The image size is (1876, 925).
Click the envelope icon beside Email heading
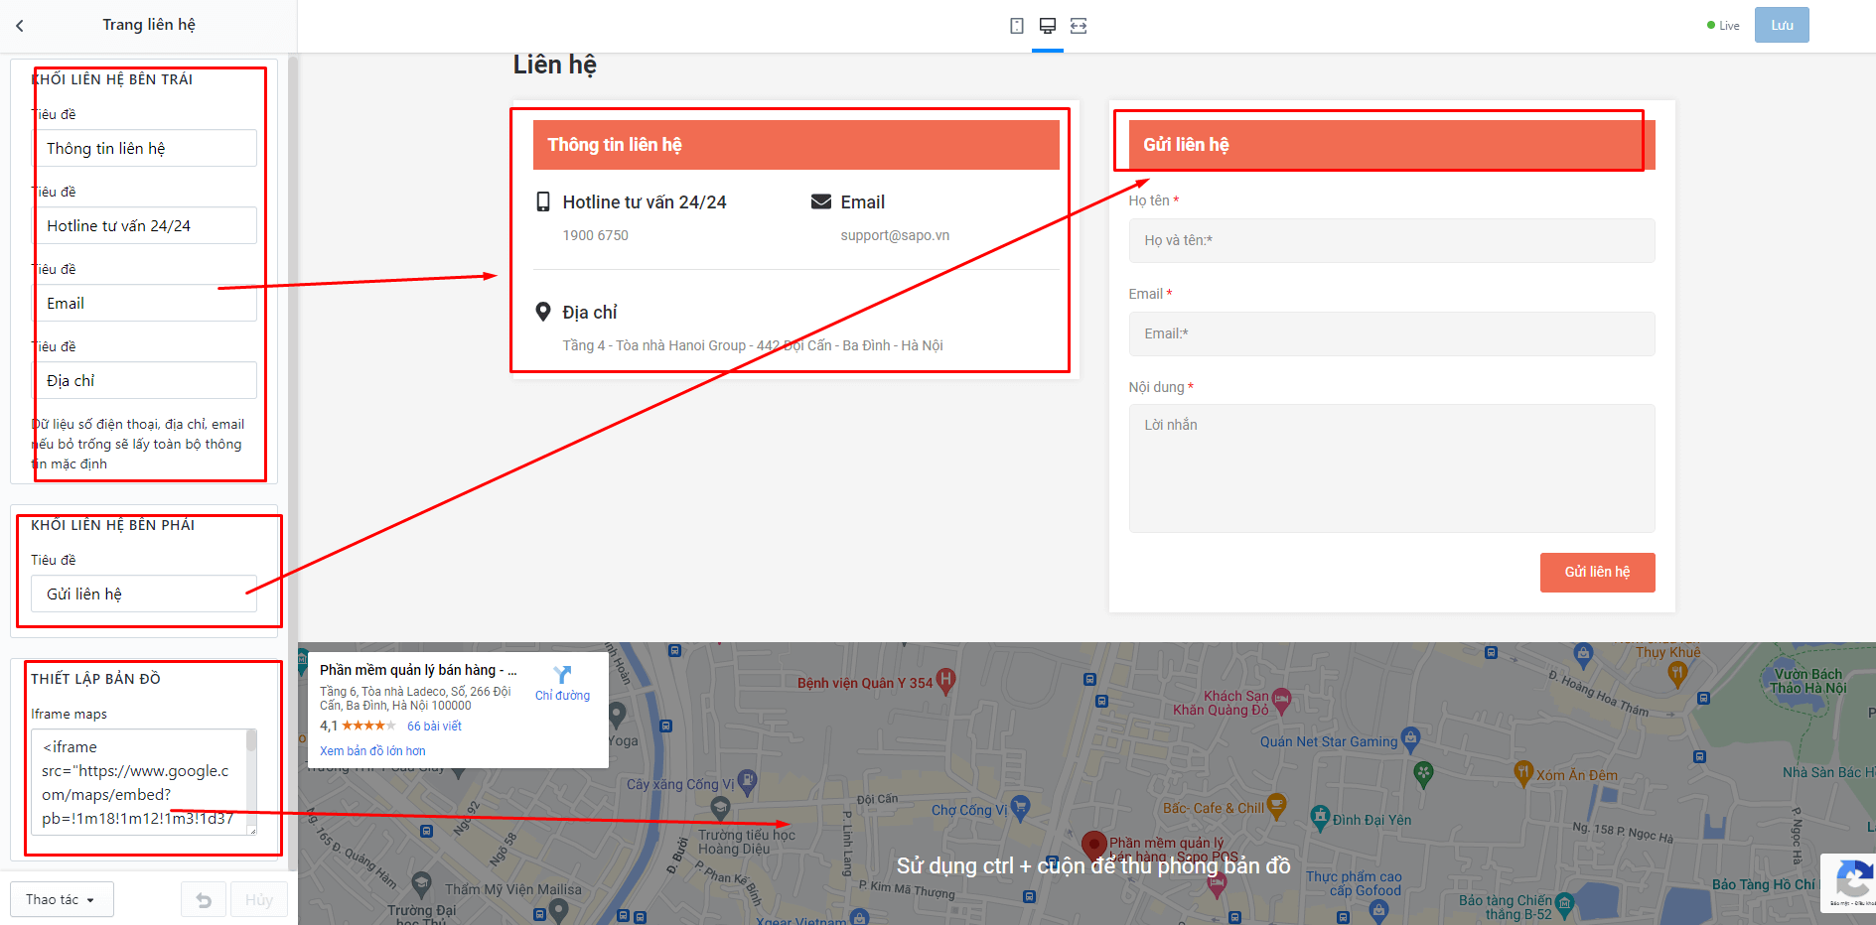click(821, 201)
